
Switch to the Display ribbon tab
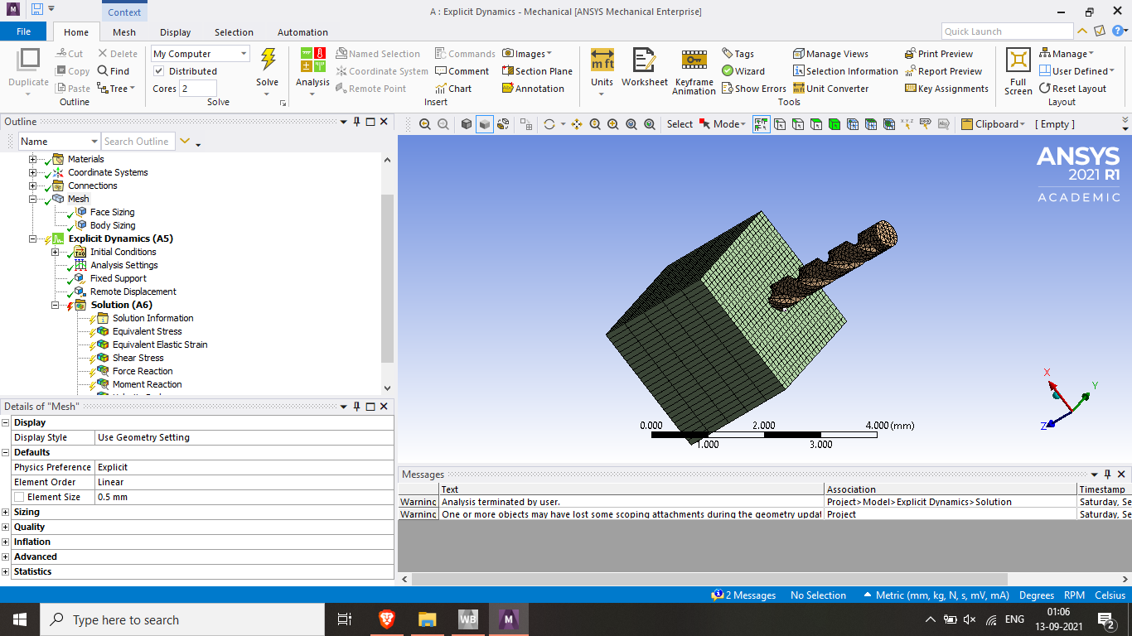pyautogui.click(x=175, y=32)
